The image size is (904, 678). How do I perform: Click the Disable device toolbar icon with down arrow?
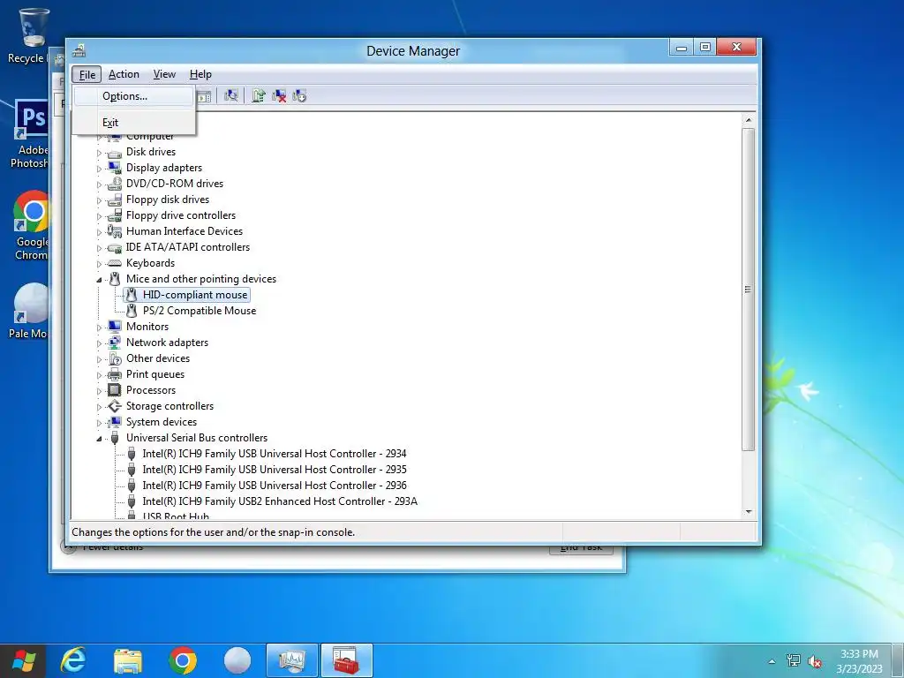(299, 95)
